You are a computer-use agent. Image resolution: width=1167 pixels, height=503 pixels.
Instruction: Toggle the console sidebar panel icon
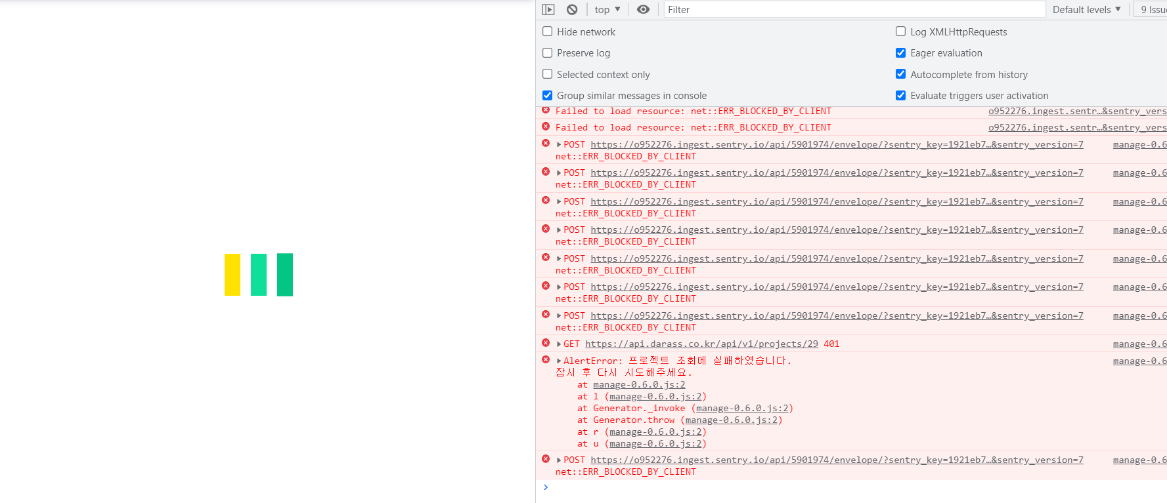[x=548, y=9]
